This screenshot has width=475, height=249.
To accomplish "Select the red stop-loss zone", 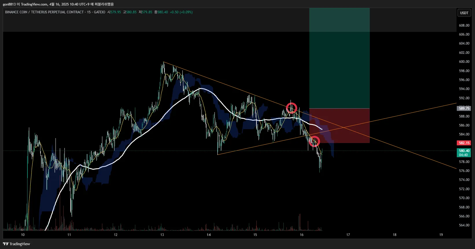I will (x=339, y=126).
